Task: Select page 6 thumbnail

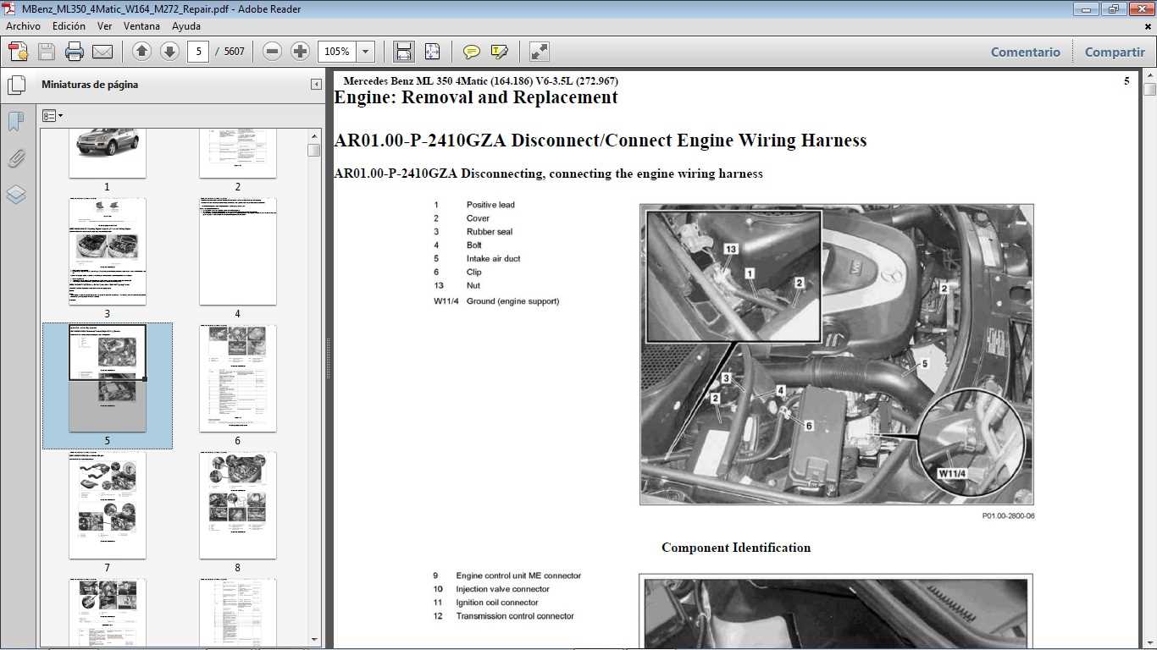Action: click(x=238, y=378)
